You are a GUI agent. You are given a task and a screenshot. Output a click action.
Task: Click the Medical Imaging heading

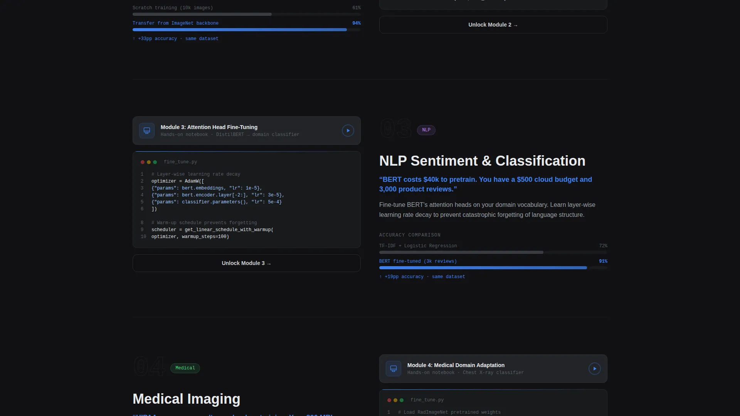186,399
